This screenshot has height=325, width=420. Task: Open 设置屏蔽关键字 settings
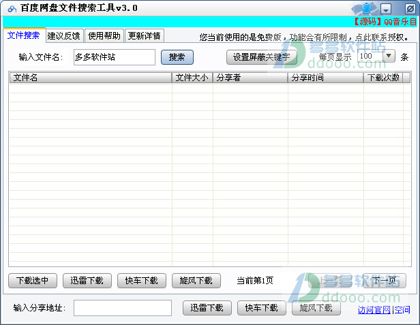coord(261,57)
